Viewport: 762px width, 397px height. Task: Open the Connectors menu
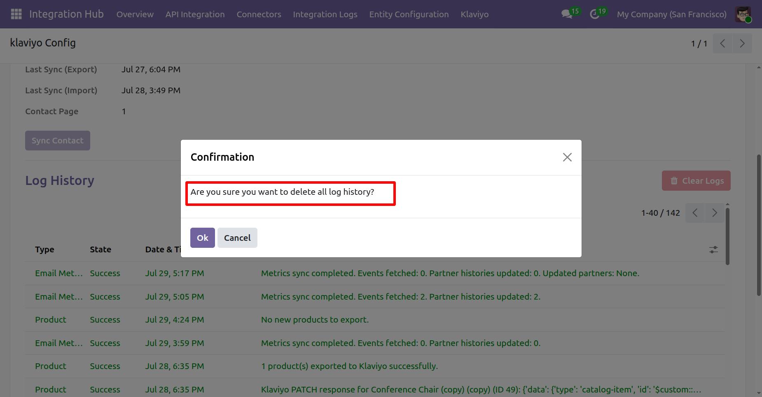259,14
